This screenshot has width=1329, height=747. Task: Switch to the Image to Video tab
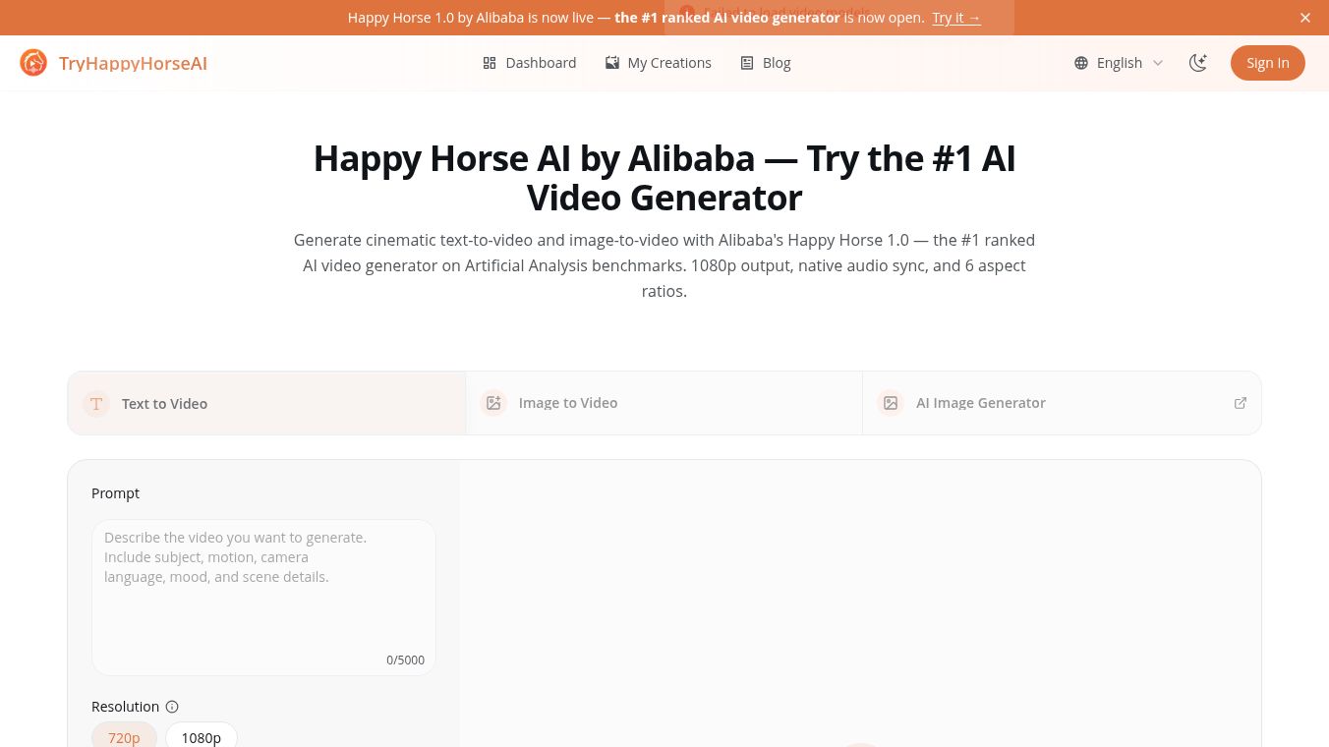click(664, 403)
